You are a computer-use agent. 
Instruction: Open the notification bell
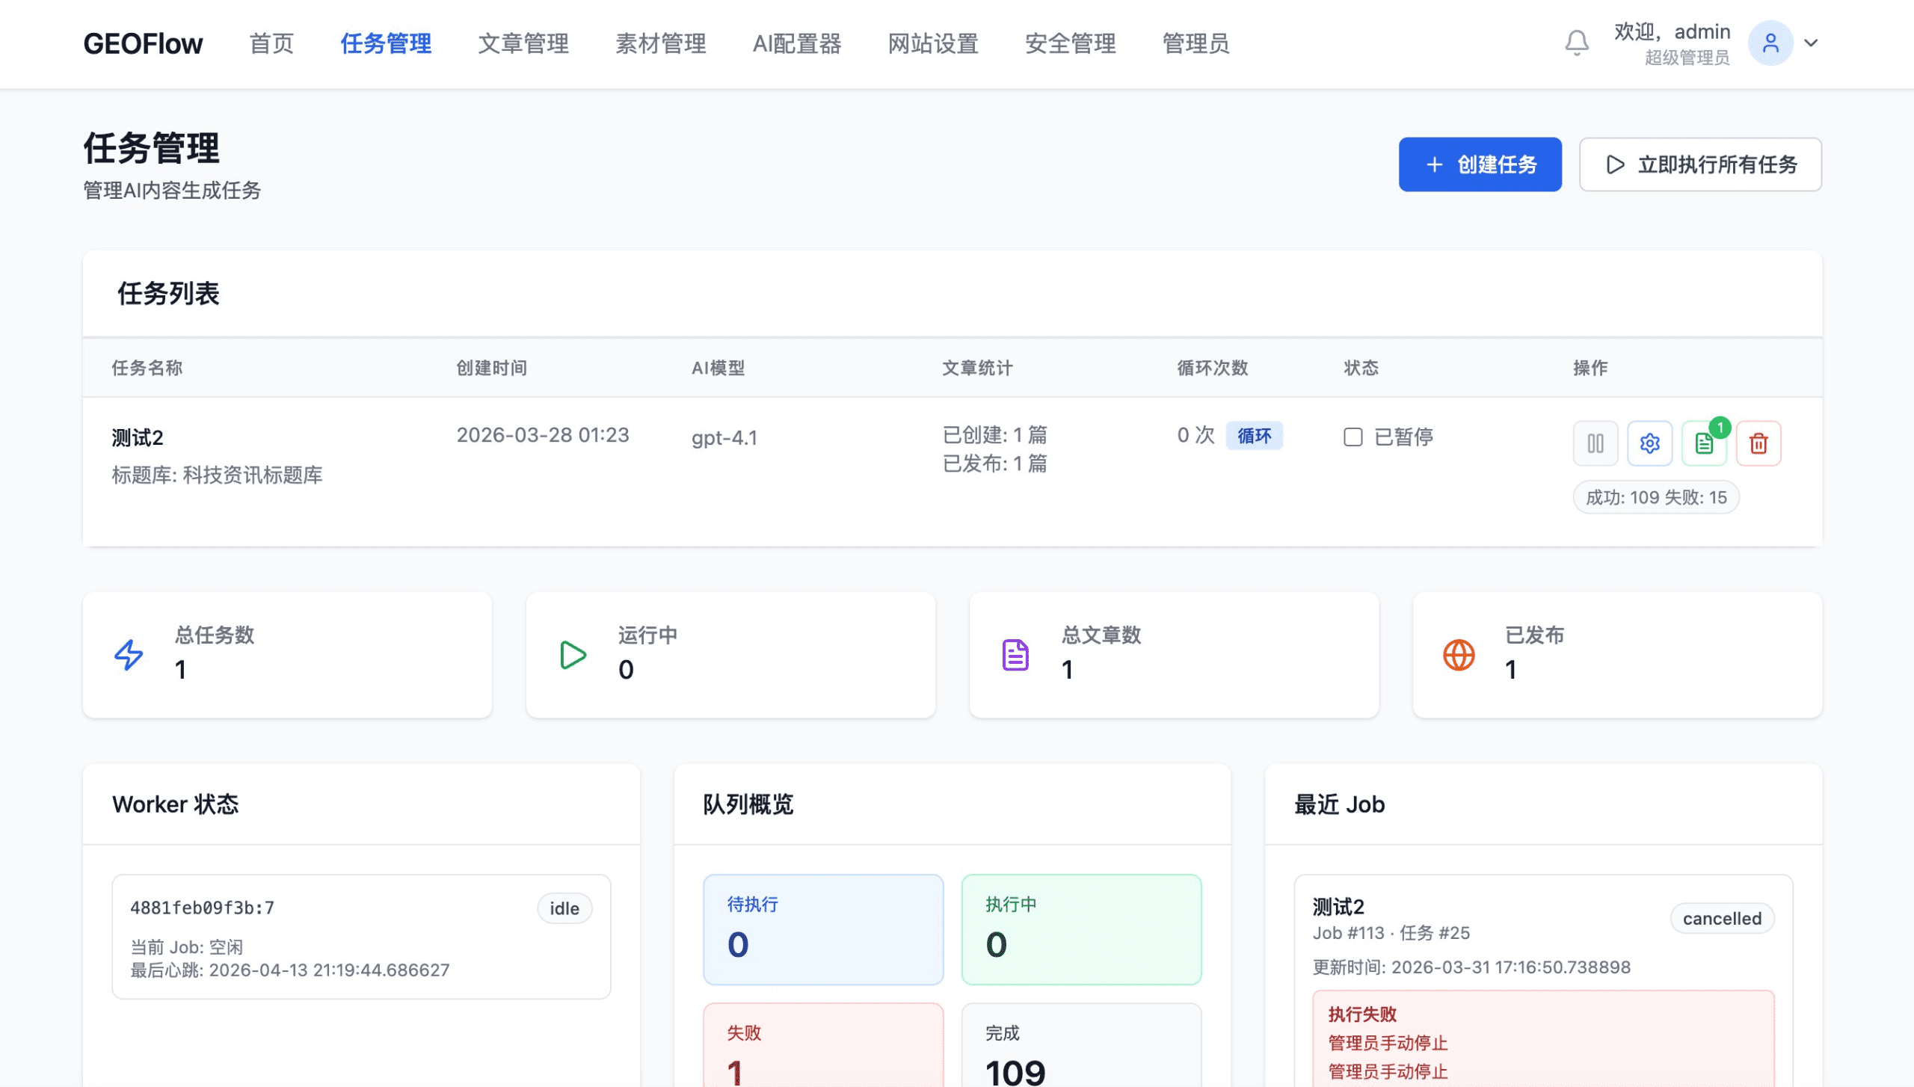click(x=1577, y=43)
